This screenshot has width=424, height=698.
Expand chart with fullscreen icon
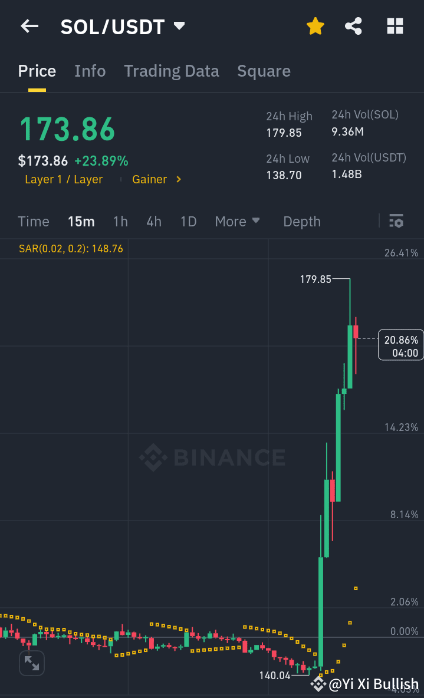[x=32, y=663]
